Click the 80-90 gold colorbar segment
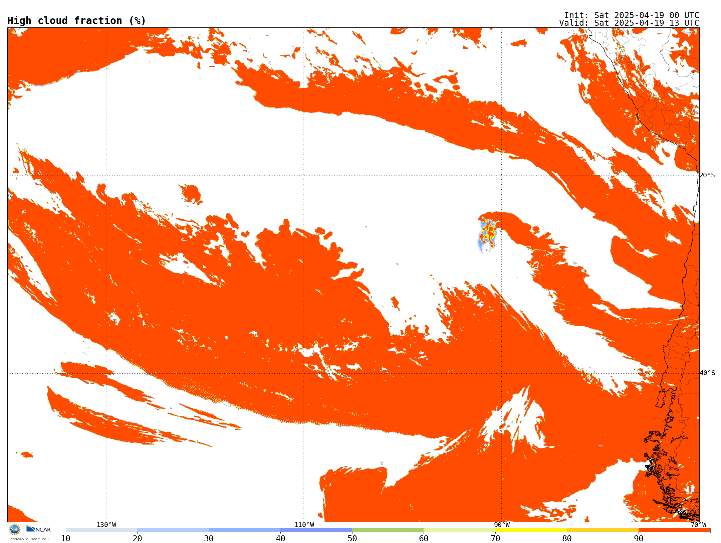 [603, 530]
